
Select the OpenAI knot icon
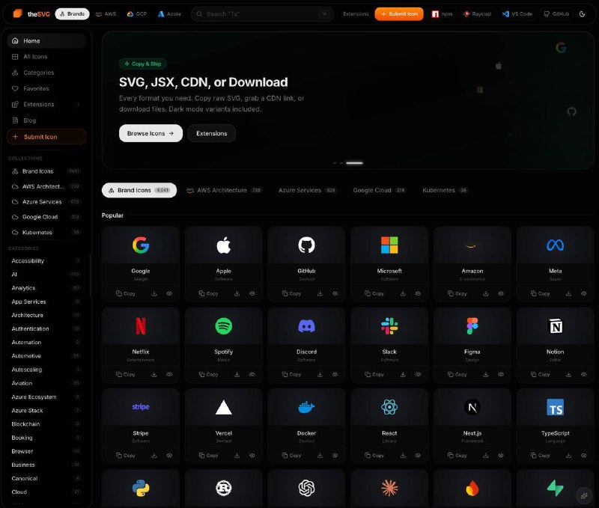point(306,488)
